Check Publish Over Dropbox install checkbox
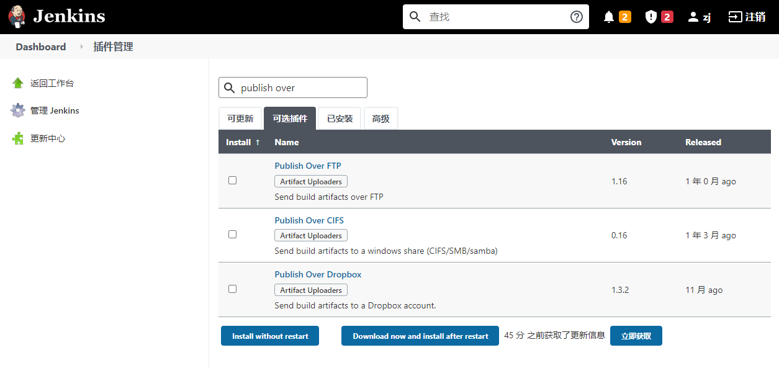Screen dimensions: 779x368 tap(232, 289)
